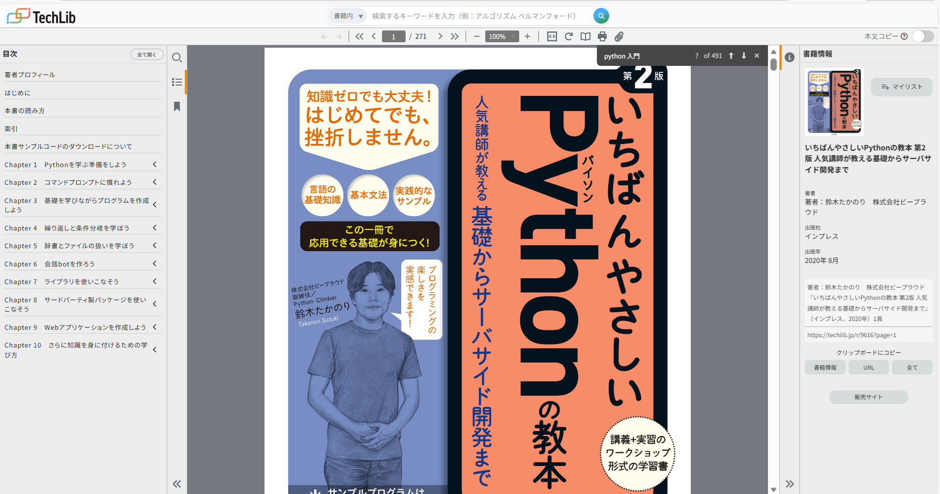The image size is (940, 494).
Task: Add book via マイリスト button
Action: pyautogui.click(x=902, y=87)
